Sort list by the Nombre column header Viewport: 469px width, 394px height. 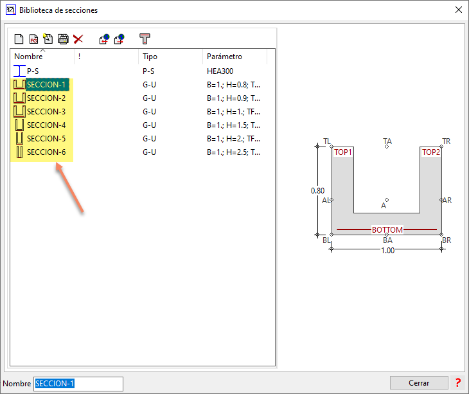point(28,57)
